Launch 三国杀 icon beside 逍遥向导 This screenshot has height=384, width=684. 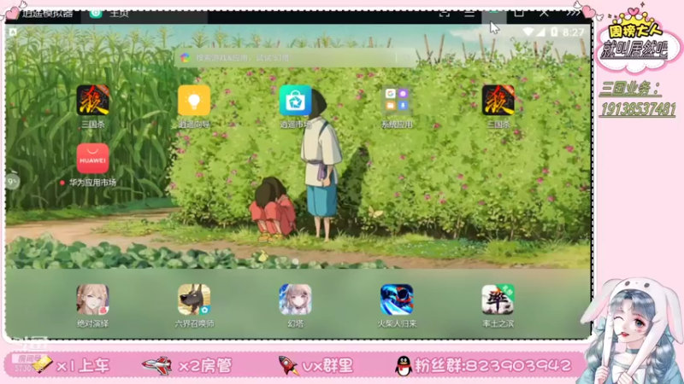point(92,101)
